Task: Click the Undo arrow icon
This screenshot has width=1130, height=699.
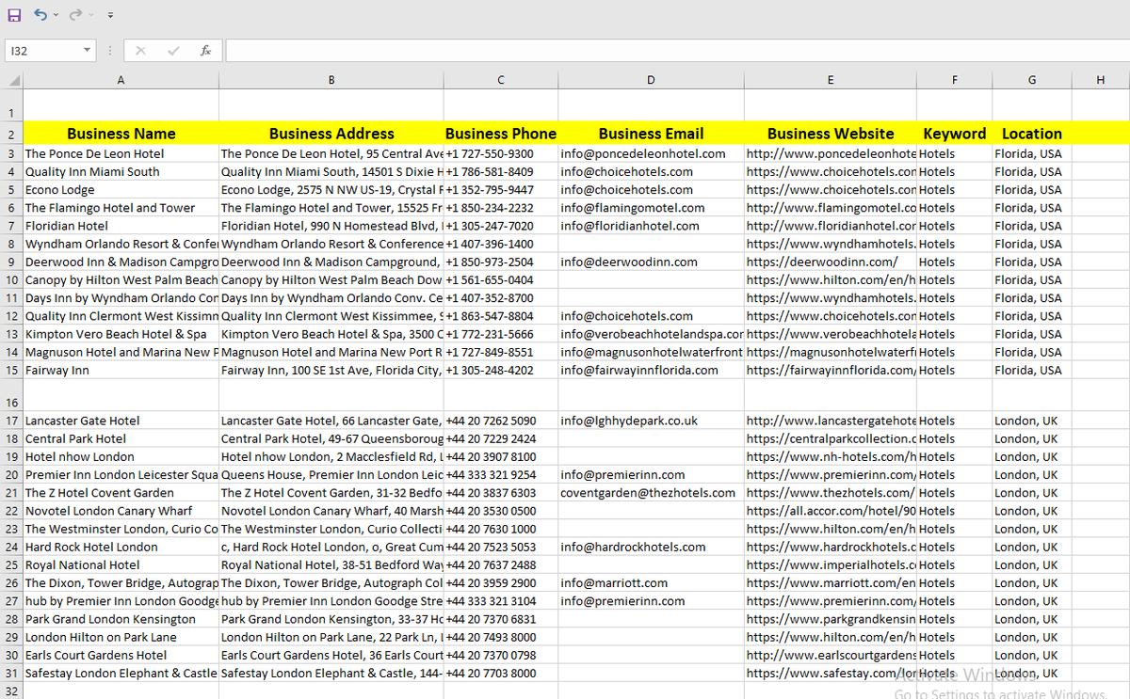Action: coord(40,15)
